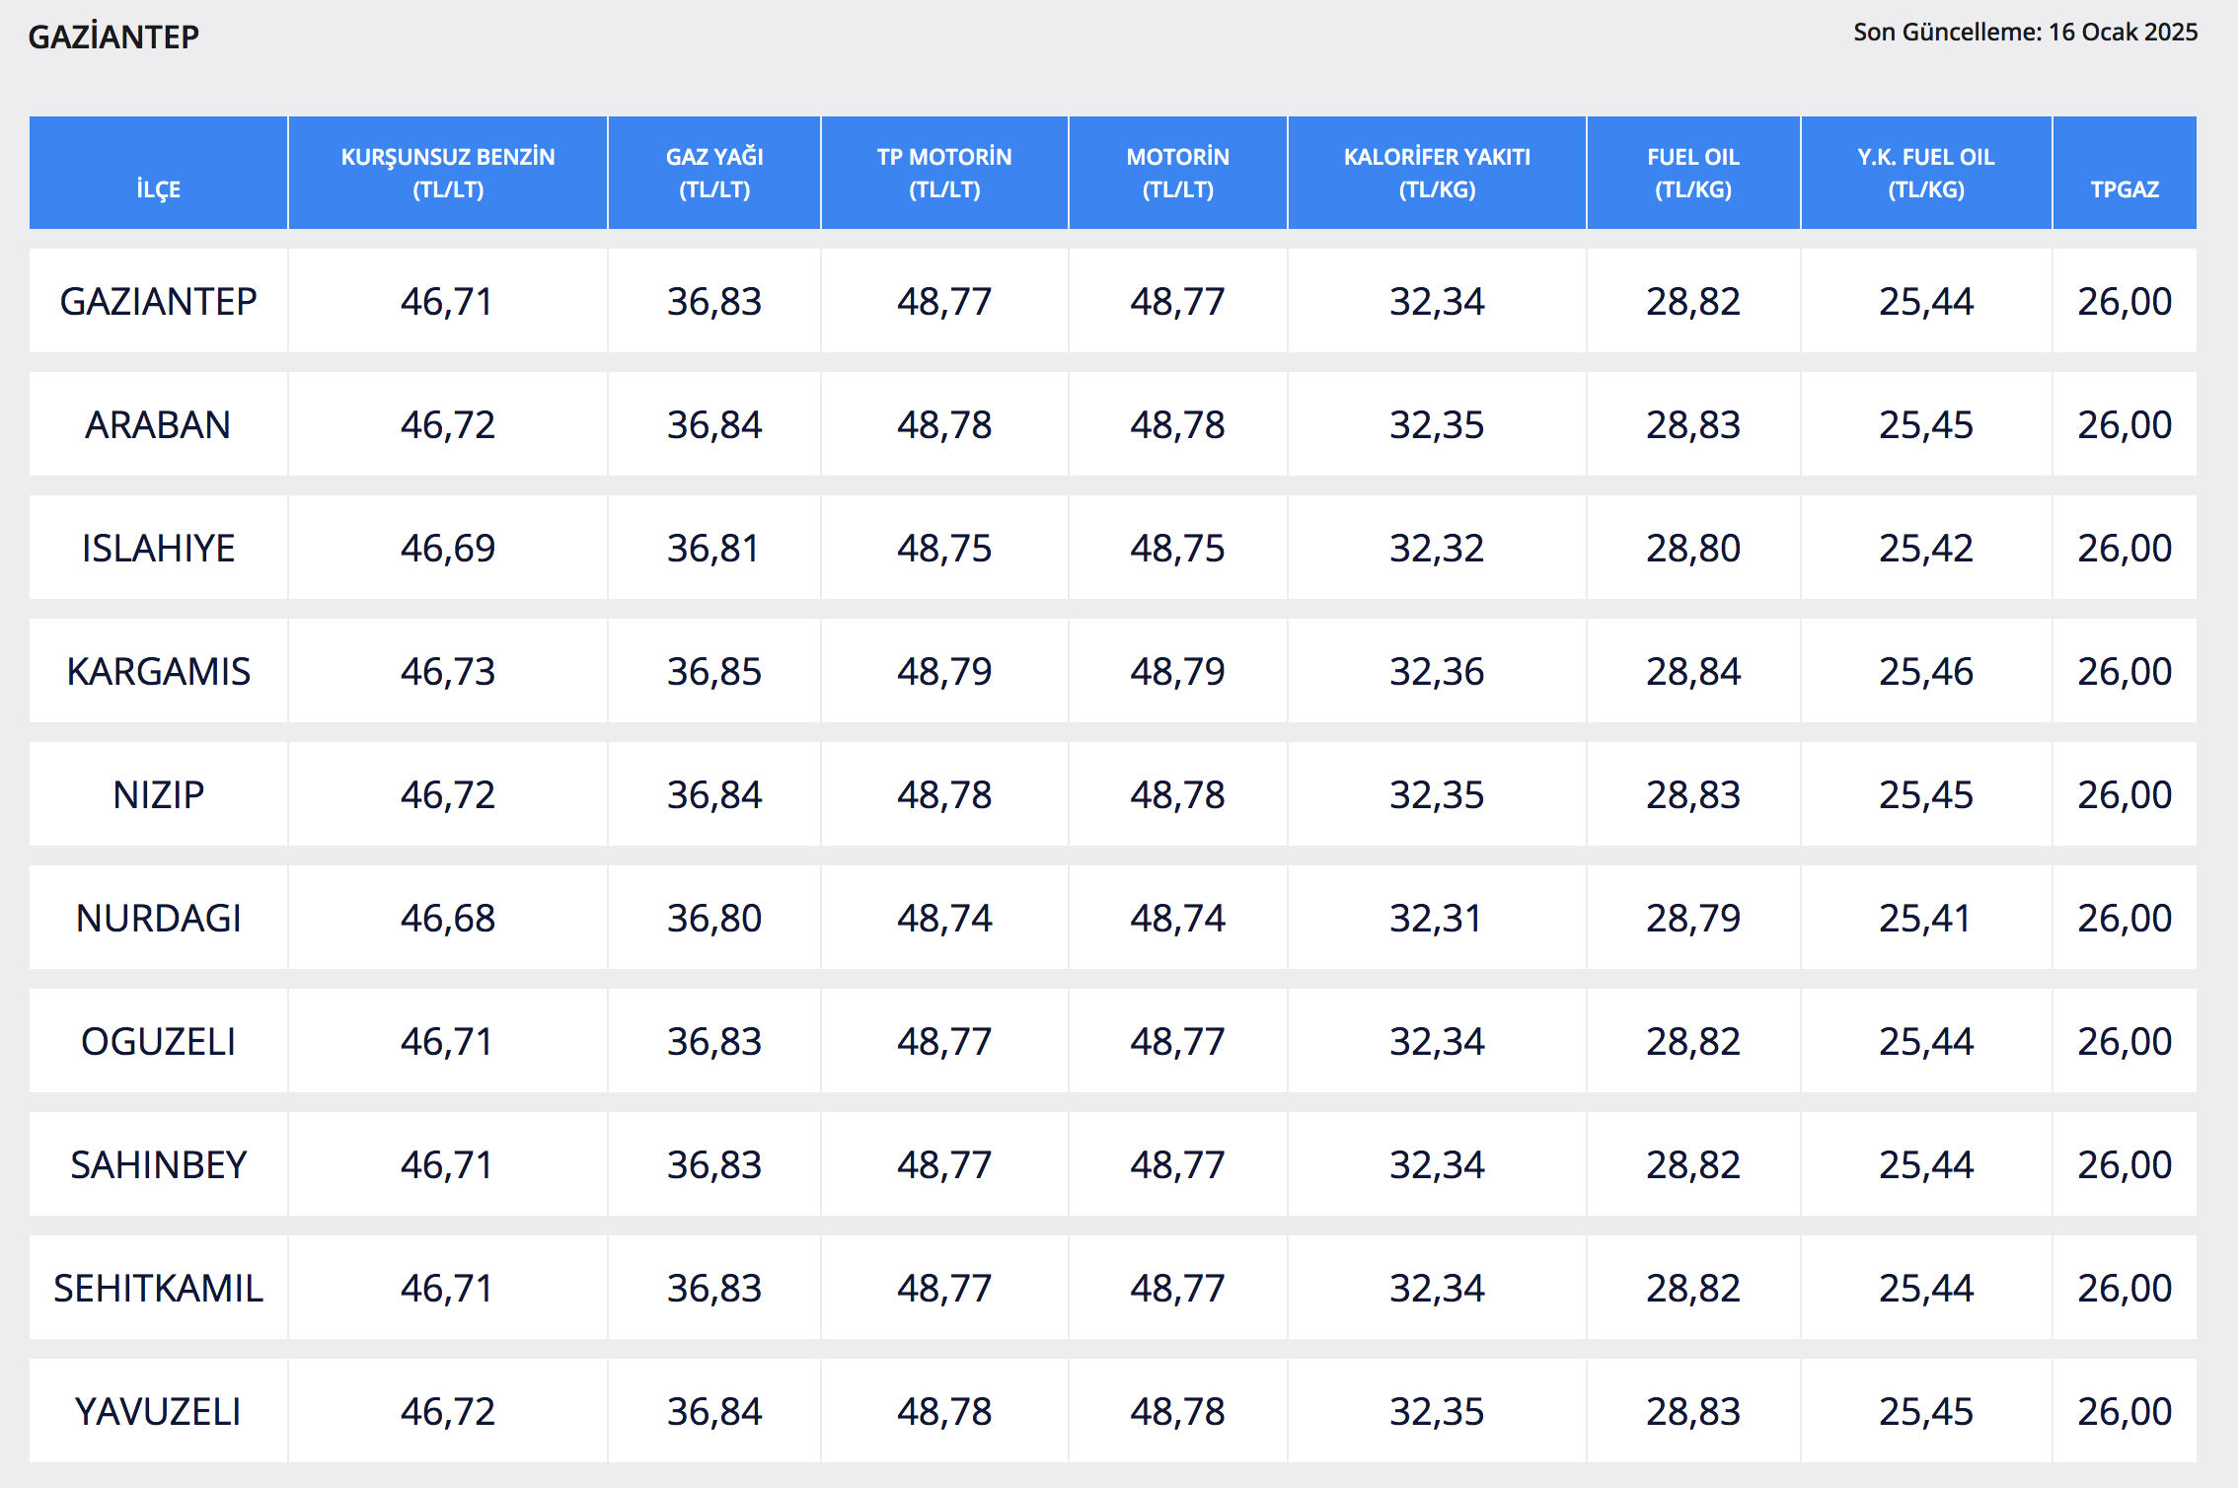Click the NIZIP district name
The image size is (2240, 1488).
point(158,795)
